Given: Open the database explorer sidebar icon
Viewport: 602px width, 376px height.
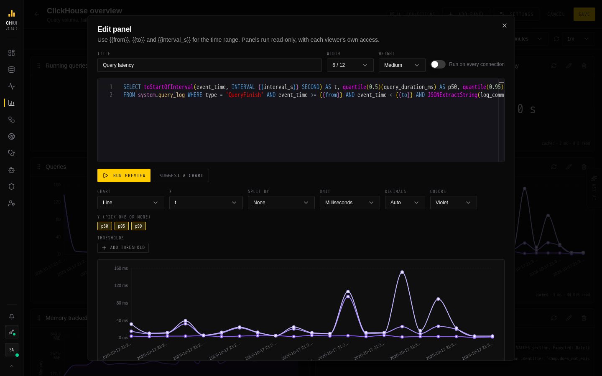Looking at the screenshot, I should pyautogui.click(x=11, y=70).
